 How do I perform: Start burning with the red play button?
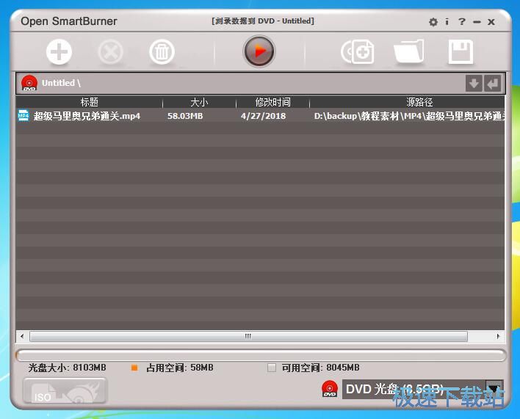coord(259,51)
